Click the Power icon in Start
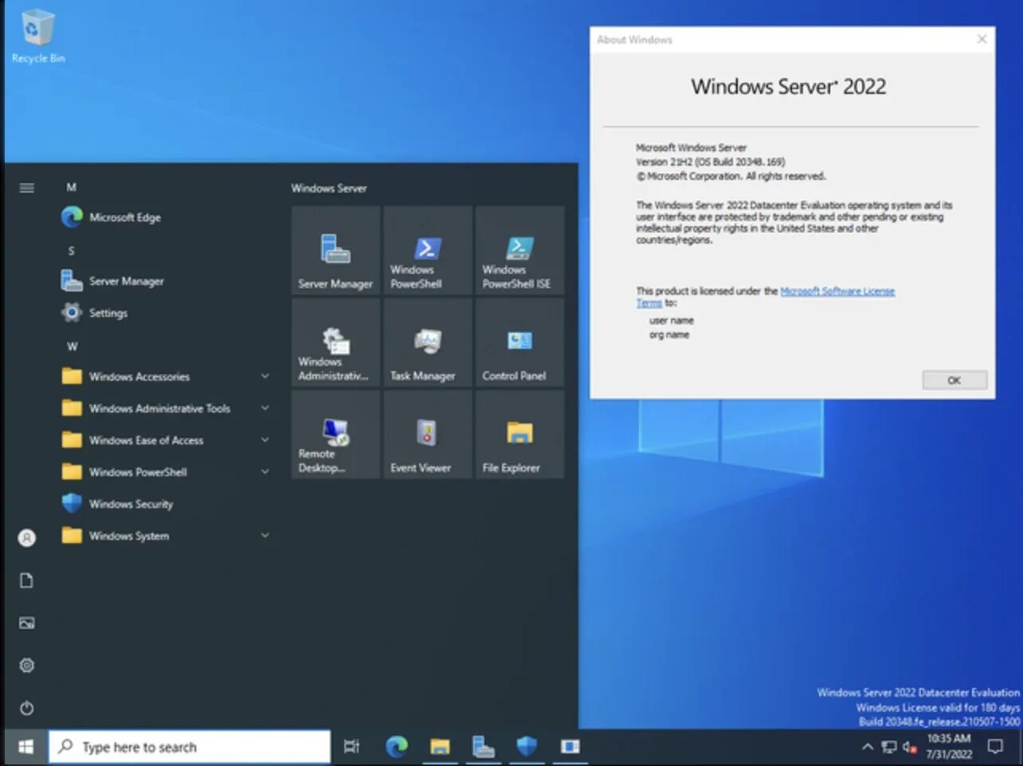 click(x=26, y=708)
